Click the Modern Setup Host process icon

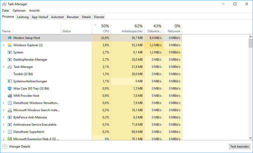point(10,38)
